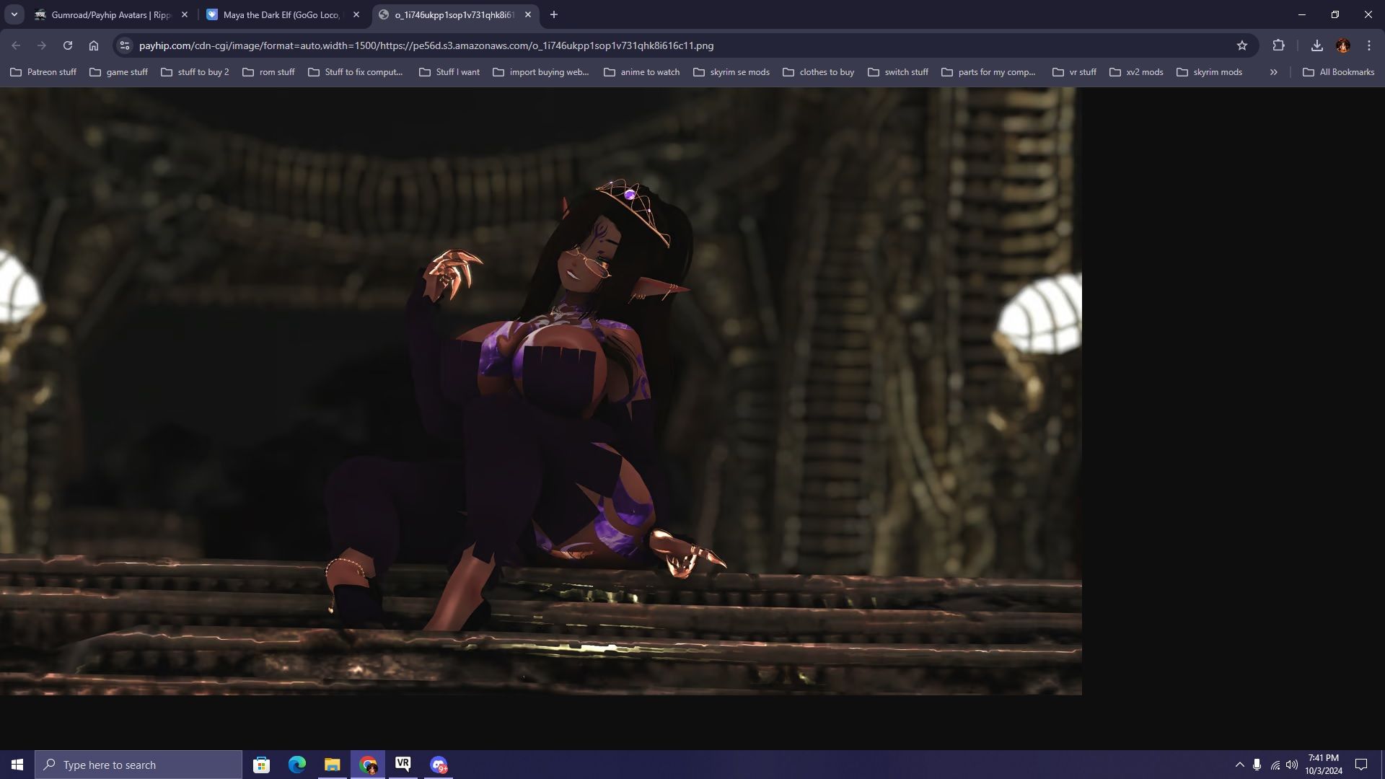Expand the hidden bookmarks overflow chevron
The height and width of the screenshot is (779, 1385).
(x=1274, y=72)
